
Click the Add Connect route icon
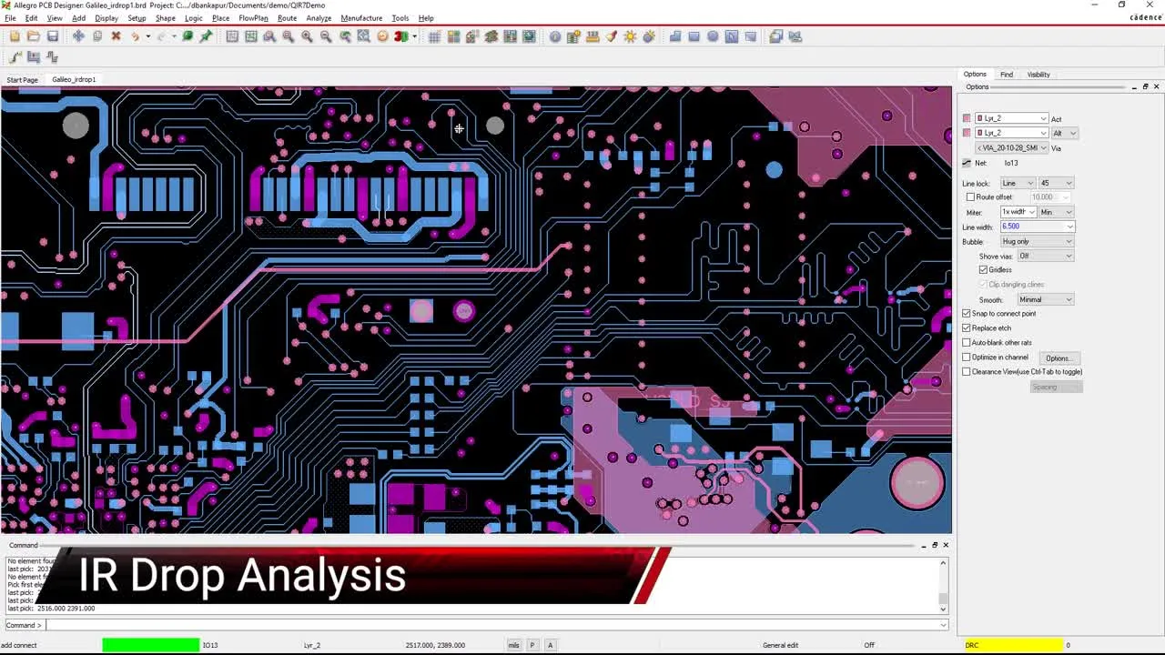click(x=15, y=56)
